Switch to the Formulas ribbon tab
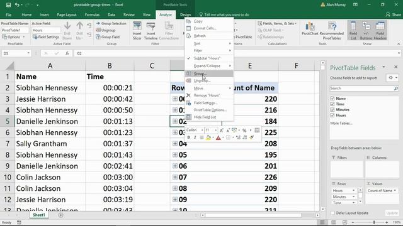 tap(92, 14)
